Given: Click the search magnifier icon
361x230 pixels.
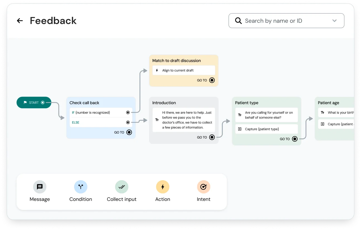Looking at the screenshot, I should pos(238,21).
